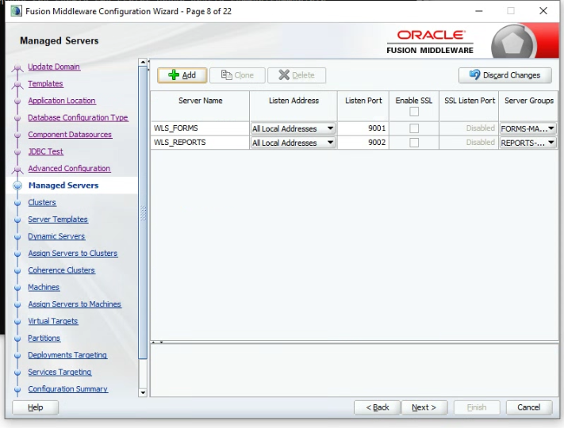Go to Application Location step
This screenshot has height=428, width=564.
tap(62, 101)
